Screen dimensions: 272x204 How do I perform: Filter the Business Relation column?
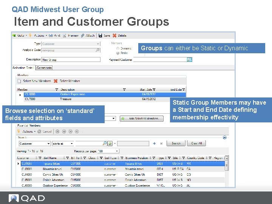[x=153, y=158]
